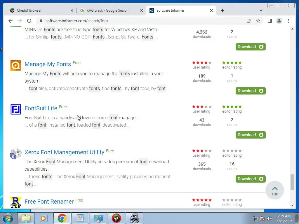Click the "43 downloads" count
The image size is (299, 224).
coord(202,122)
